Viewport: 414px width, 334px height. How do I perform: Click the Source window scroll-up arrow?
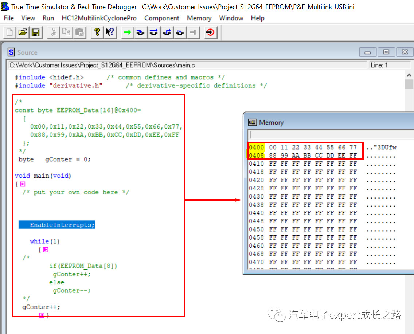409,75
